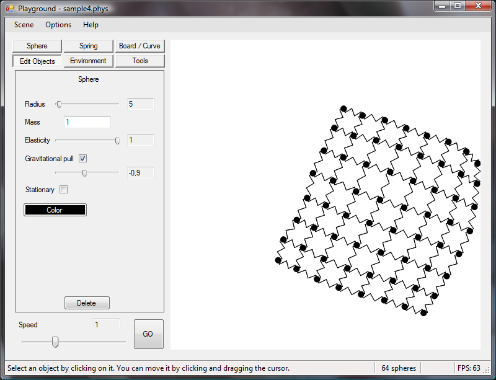Click the gravitational pull slider handle
Image resolution: width=496 pixels, height=380 pixels.
tap(84, 173)
